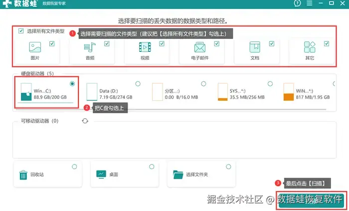Click the 选择文件夹 label

coord(197,175)
